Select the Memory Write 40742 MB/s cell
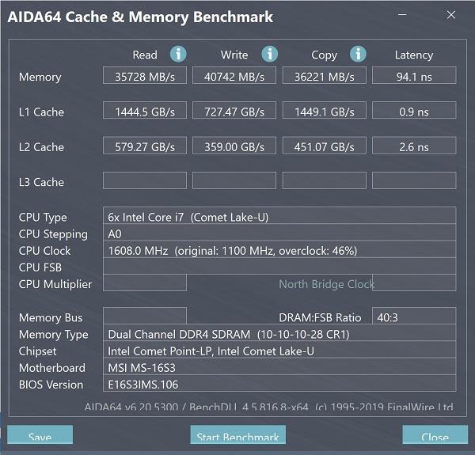 pos(234,75)
